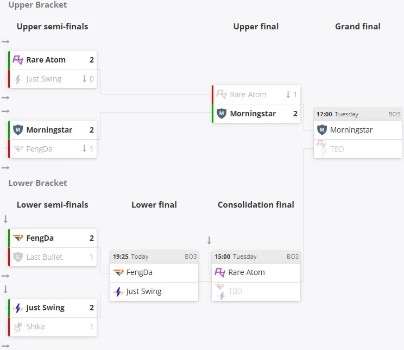Click TBD slot in Grand final
404x350 pixels.
coord(337,149)
